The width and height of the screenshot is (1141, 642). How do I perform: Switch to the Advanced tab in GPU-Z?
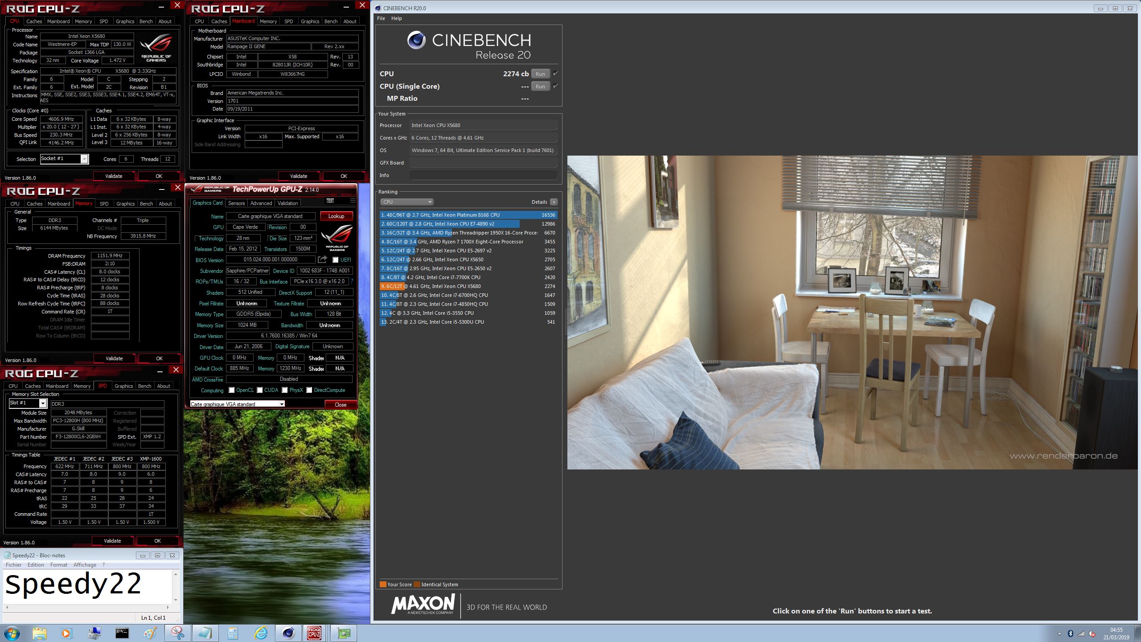pyautogui.click(x=261, y=203)
